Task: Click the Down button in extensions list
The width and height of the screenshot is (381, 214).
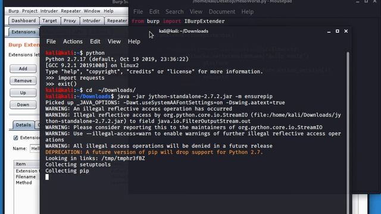Action: pos(23,105)
